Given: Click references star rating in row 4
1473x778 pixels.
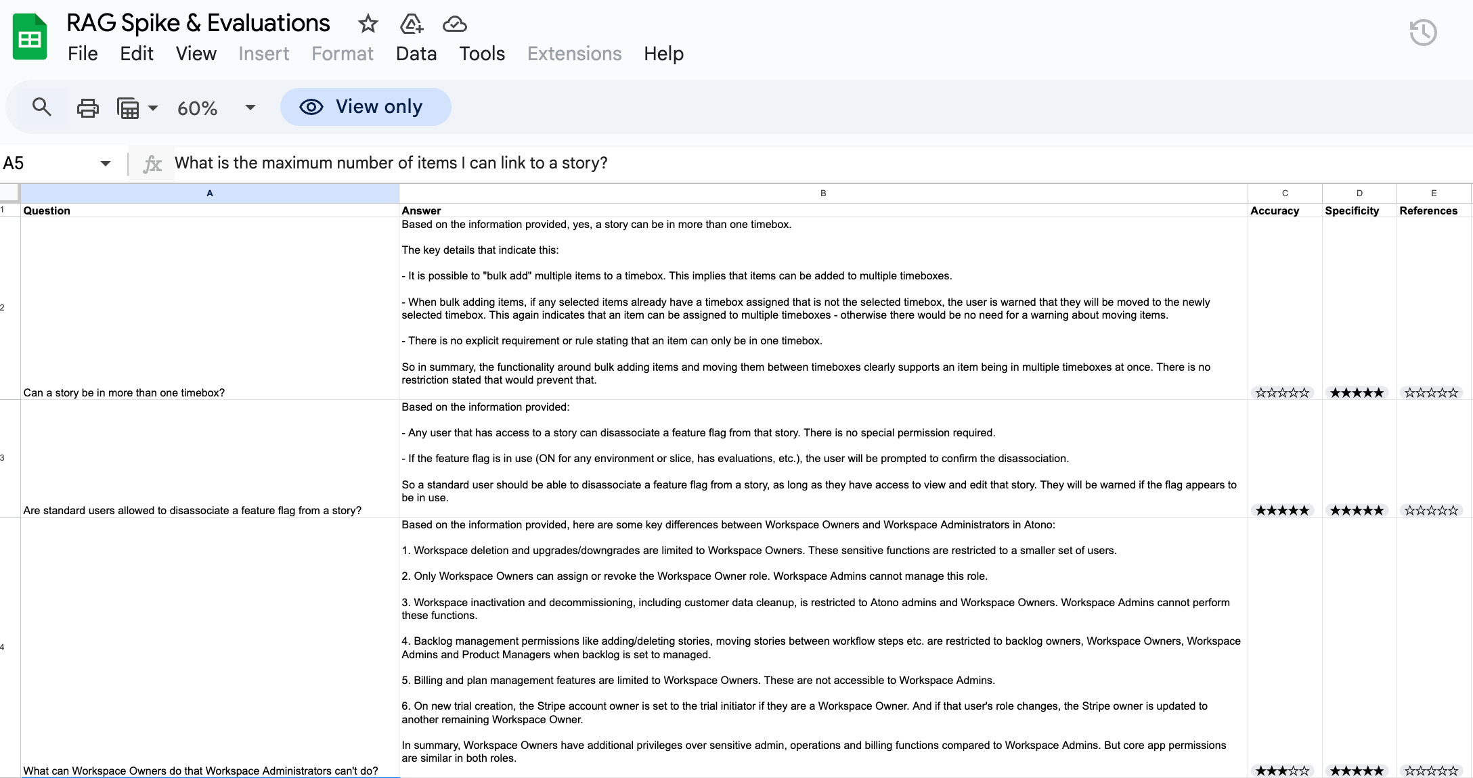Looking at the screenshot, I should pos(1431,771).
